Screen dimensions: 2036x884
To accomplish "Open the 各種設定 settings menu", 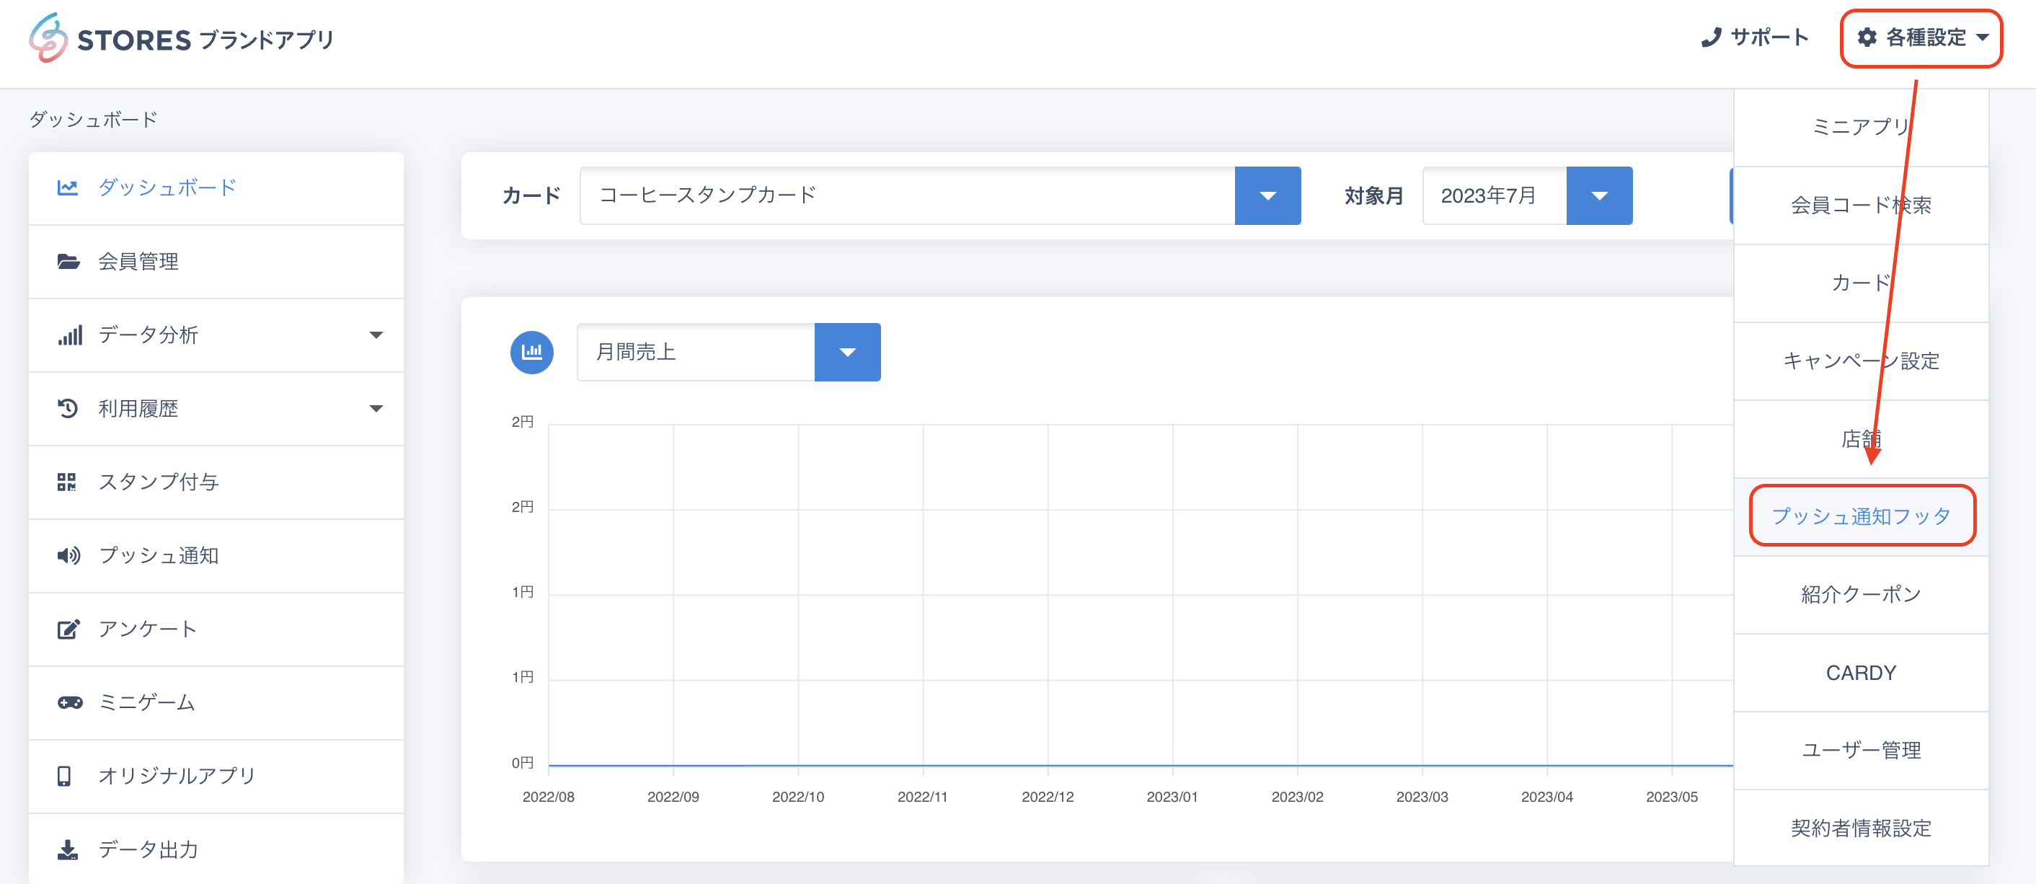I will [x=1921, y=37].
